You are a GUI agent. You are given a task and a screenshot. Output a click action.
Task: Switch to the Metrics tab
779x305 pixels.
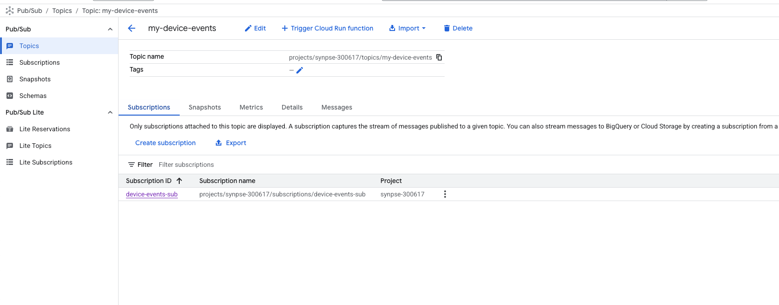(x=251, y=107)
